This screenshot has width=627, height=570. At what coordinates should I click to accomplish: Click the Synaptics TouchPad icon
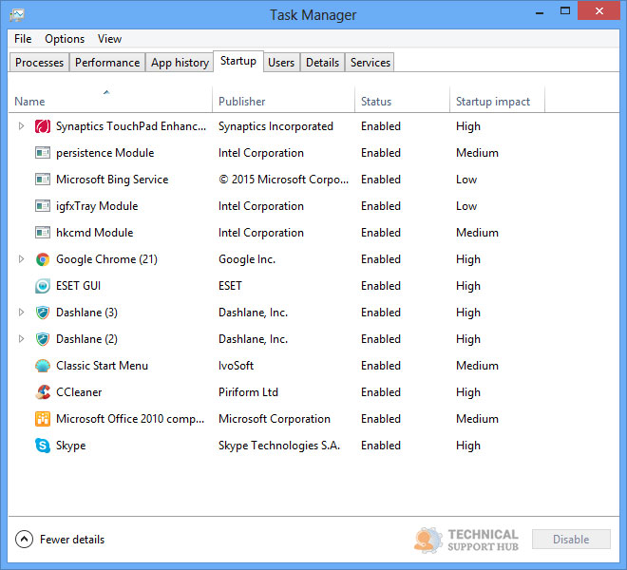point(43,126)
